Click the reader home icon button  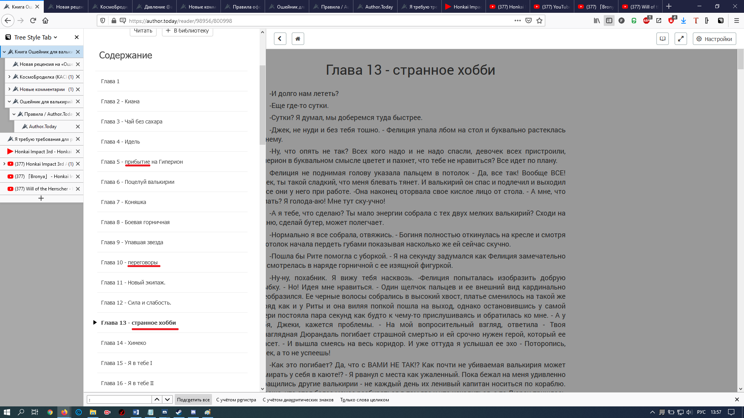click(x=298, y=39)
